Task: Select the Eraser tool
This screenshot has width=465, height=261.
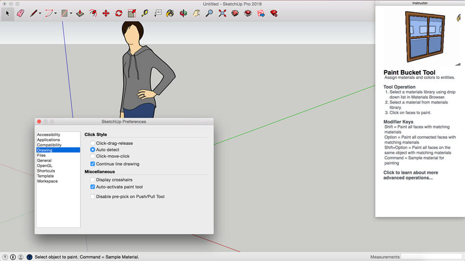Action: pos(21,13)
